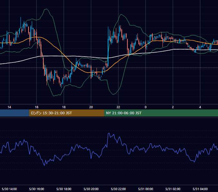Click the 4 hour axis label
The image size is (218, 192).
pyautogui.click(x=200, y=107)
